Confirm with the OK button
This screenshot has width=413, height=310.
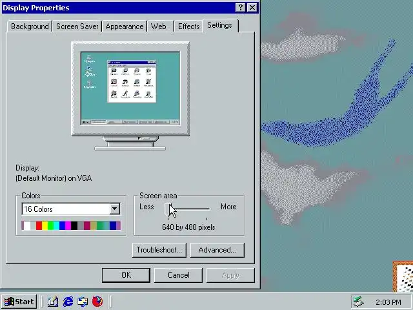pos(126,275)
